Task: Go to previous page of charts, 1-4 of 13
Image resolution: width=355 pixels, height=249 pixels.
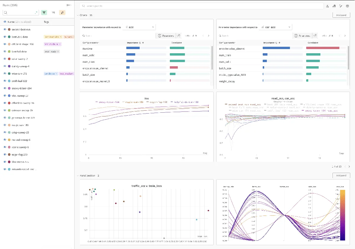Action: pyautogui.click(x=344, y=166)
